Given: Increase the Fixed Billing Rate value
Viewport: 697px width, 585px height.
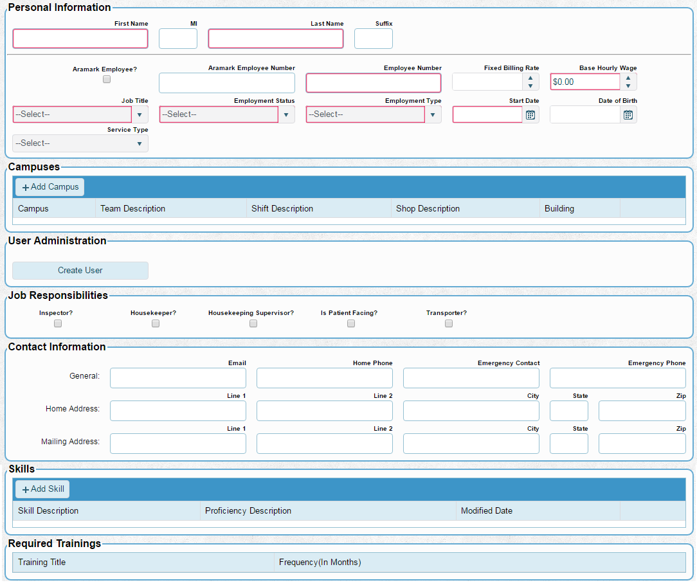Looking at the screenshot, I should [530, 78].
